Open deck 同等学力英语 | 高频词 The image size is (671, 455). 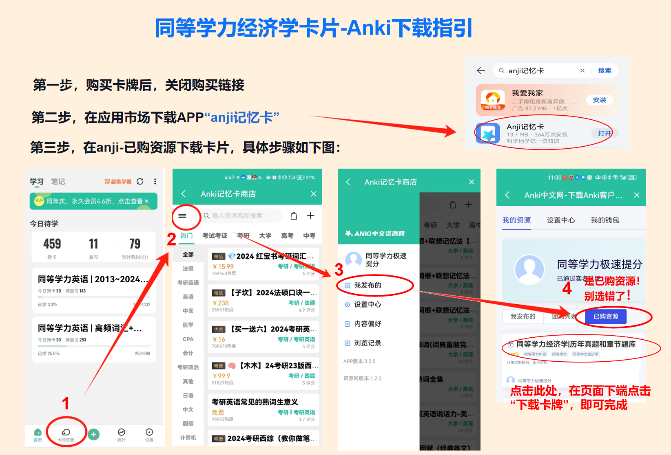[94, 340]
